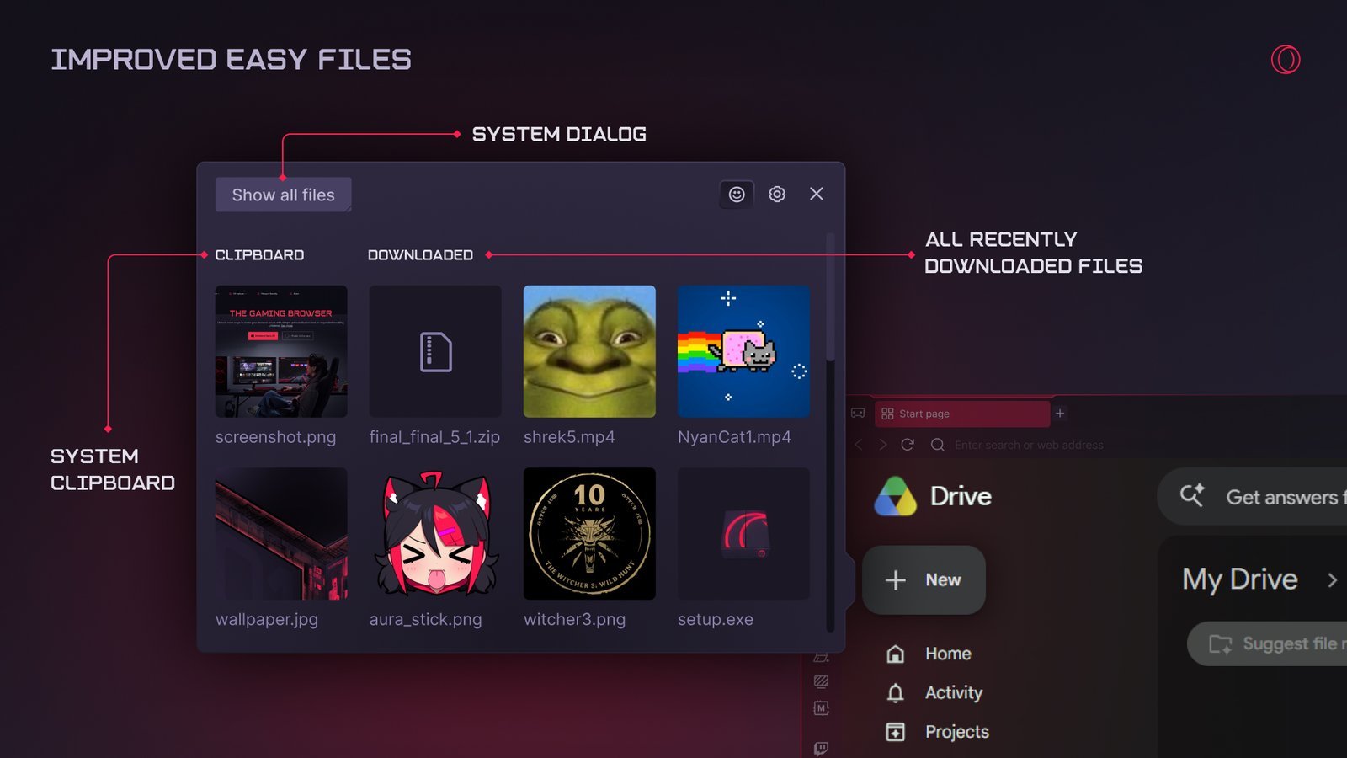
Task: Click the Suggest file chip
Action: point(1267,644)
